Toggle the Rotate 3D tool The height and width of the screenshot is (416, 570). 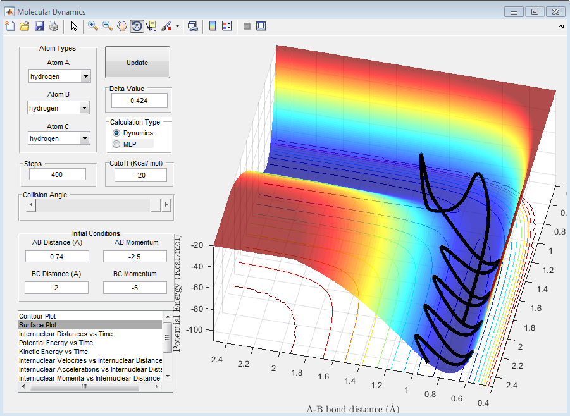click(x=137, y=26)
